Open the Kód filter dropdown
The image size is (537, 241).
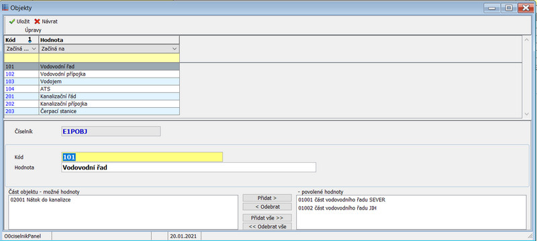pyautogui.click(x=34, y=49)
